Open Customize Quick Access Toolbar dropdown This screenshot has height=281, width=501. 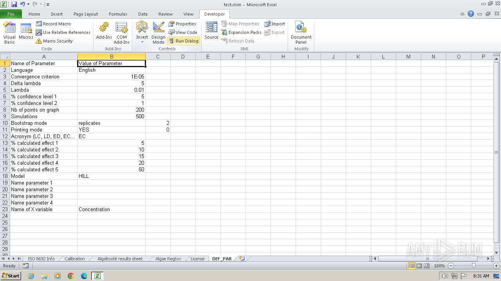tap(48, 4)
